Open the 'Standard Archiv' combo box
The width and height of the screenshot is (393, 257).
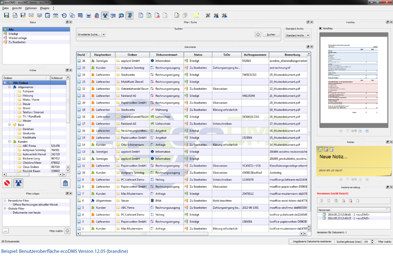pos(297,35)
